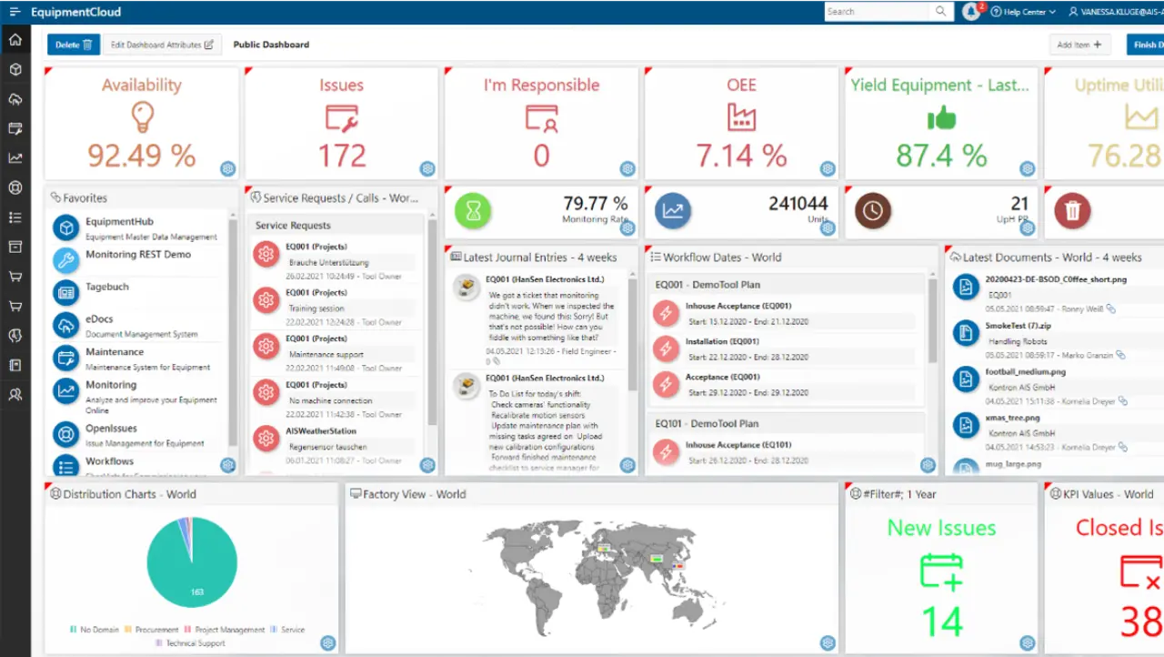Select the eDocs cloud icon in Favorites
Screen dimensions: 1164x657
[x=65, y=326]
